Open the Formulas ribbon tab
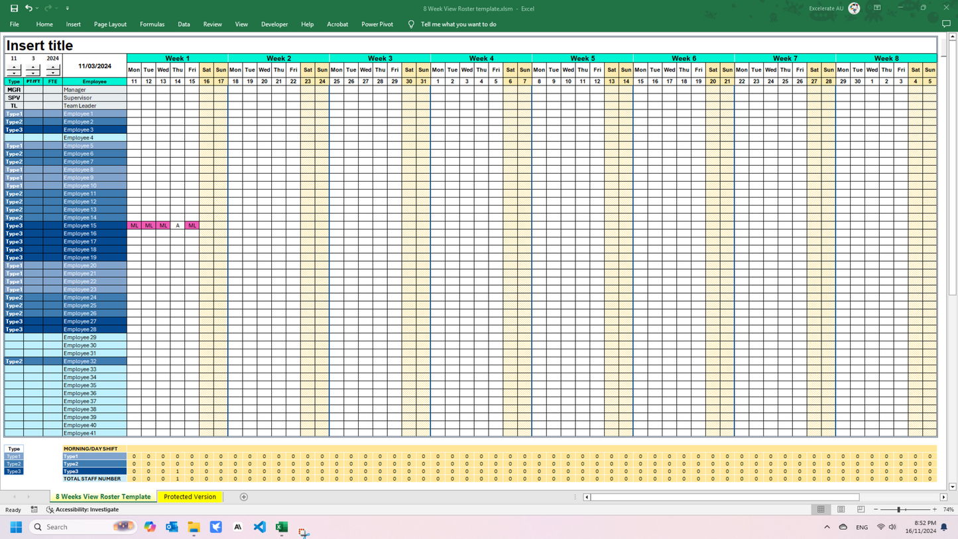This screenshot has width=958, height=539. click(x=152, y=24)
